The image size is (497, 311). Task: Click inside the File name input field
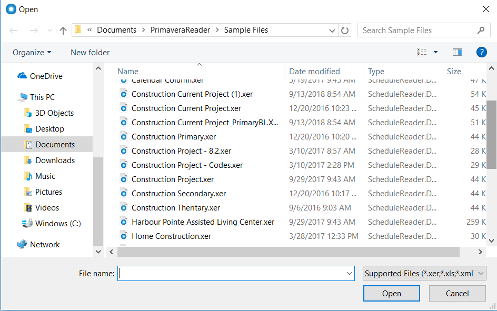(x=232, y=273)
